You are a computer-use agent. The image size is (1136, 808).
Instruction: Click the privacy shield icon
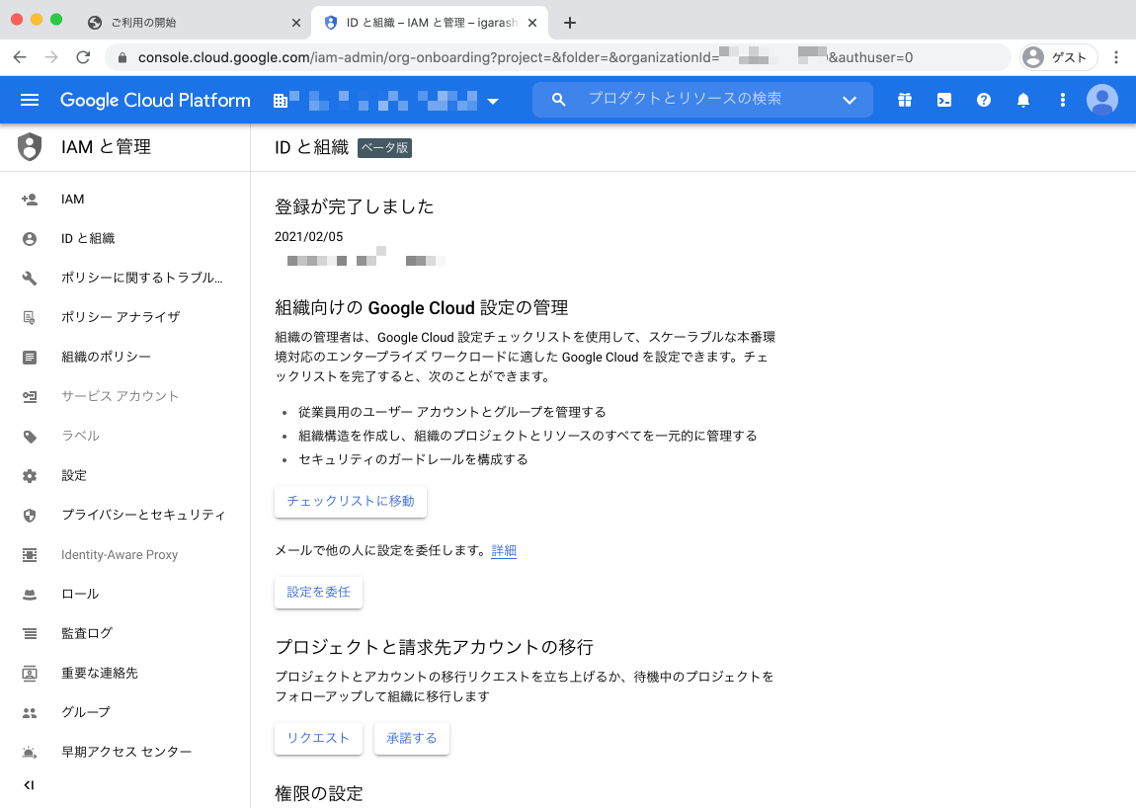point(30,516)
